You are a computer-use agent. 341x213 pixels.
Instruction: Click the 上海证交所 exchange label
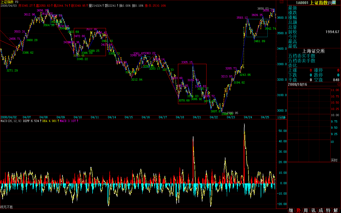pyautogui.click(x=313, y=51)
